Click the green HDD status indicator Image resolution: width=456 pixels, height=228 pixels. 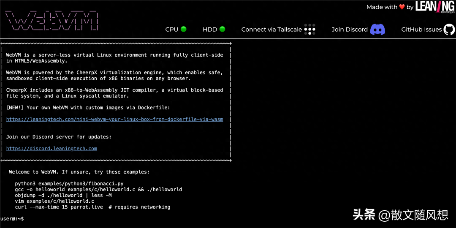click(222, 29)
